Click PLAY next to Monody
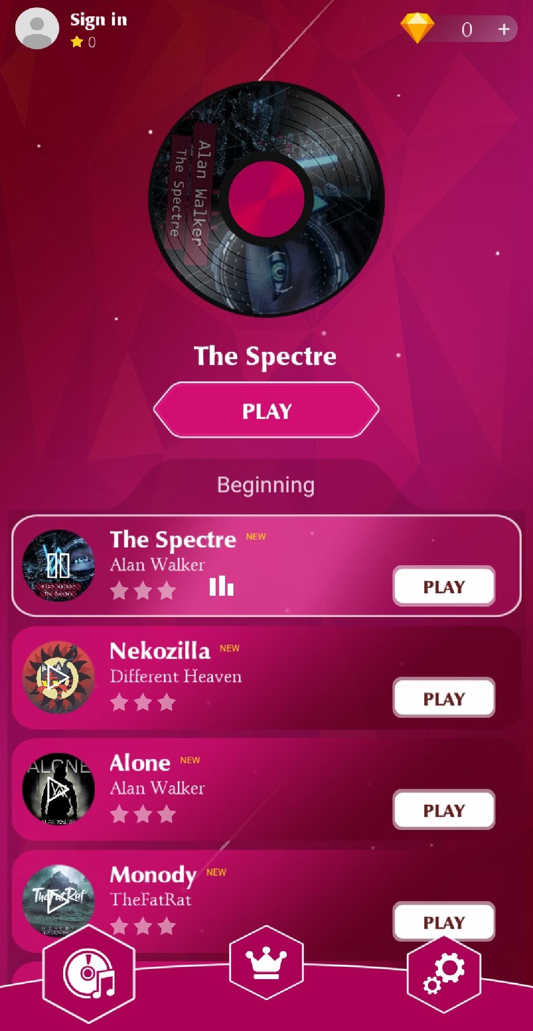The width and height of the screenshot is (533, 1031). tap(444, 922)
